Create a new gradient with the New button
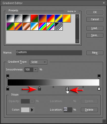 [95, 53]
